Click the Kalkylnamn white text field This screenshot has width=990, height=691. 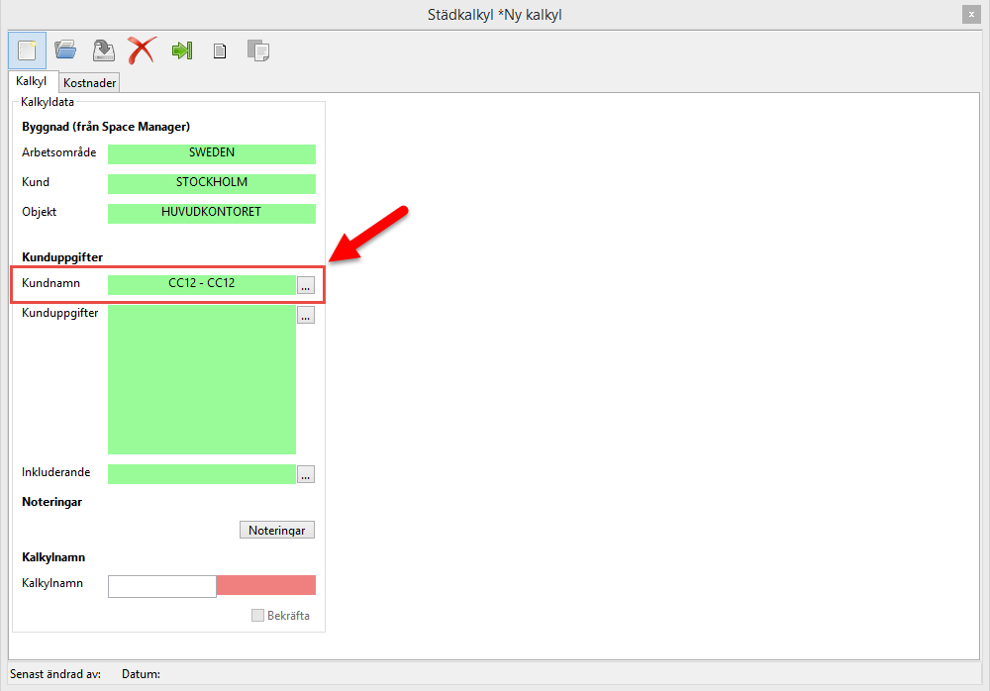tap(161, 586)
